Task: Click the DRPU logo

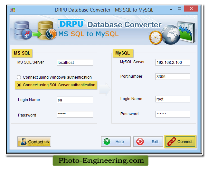Action: tap(71, 24)
